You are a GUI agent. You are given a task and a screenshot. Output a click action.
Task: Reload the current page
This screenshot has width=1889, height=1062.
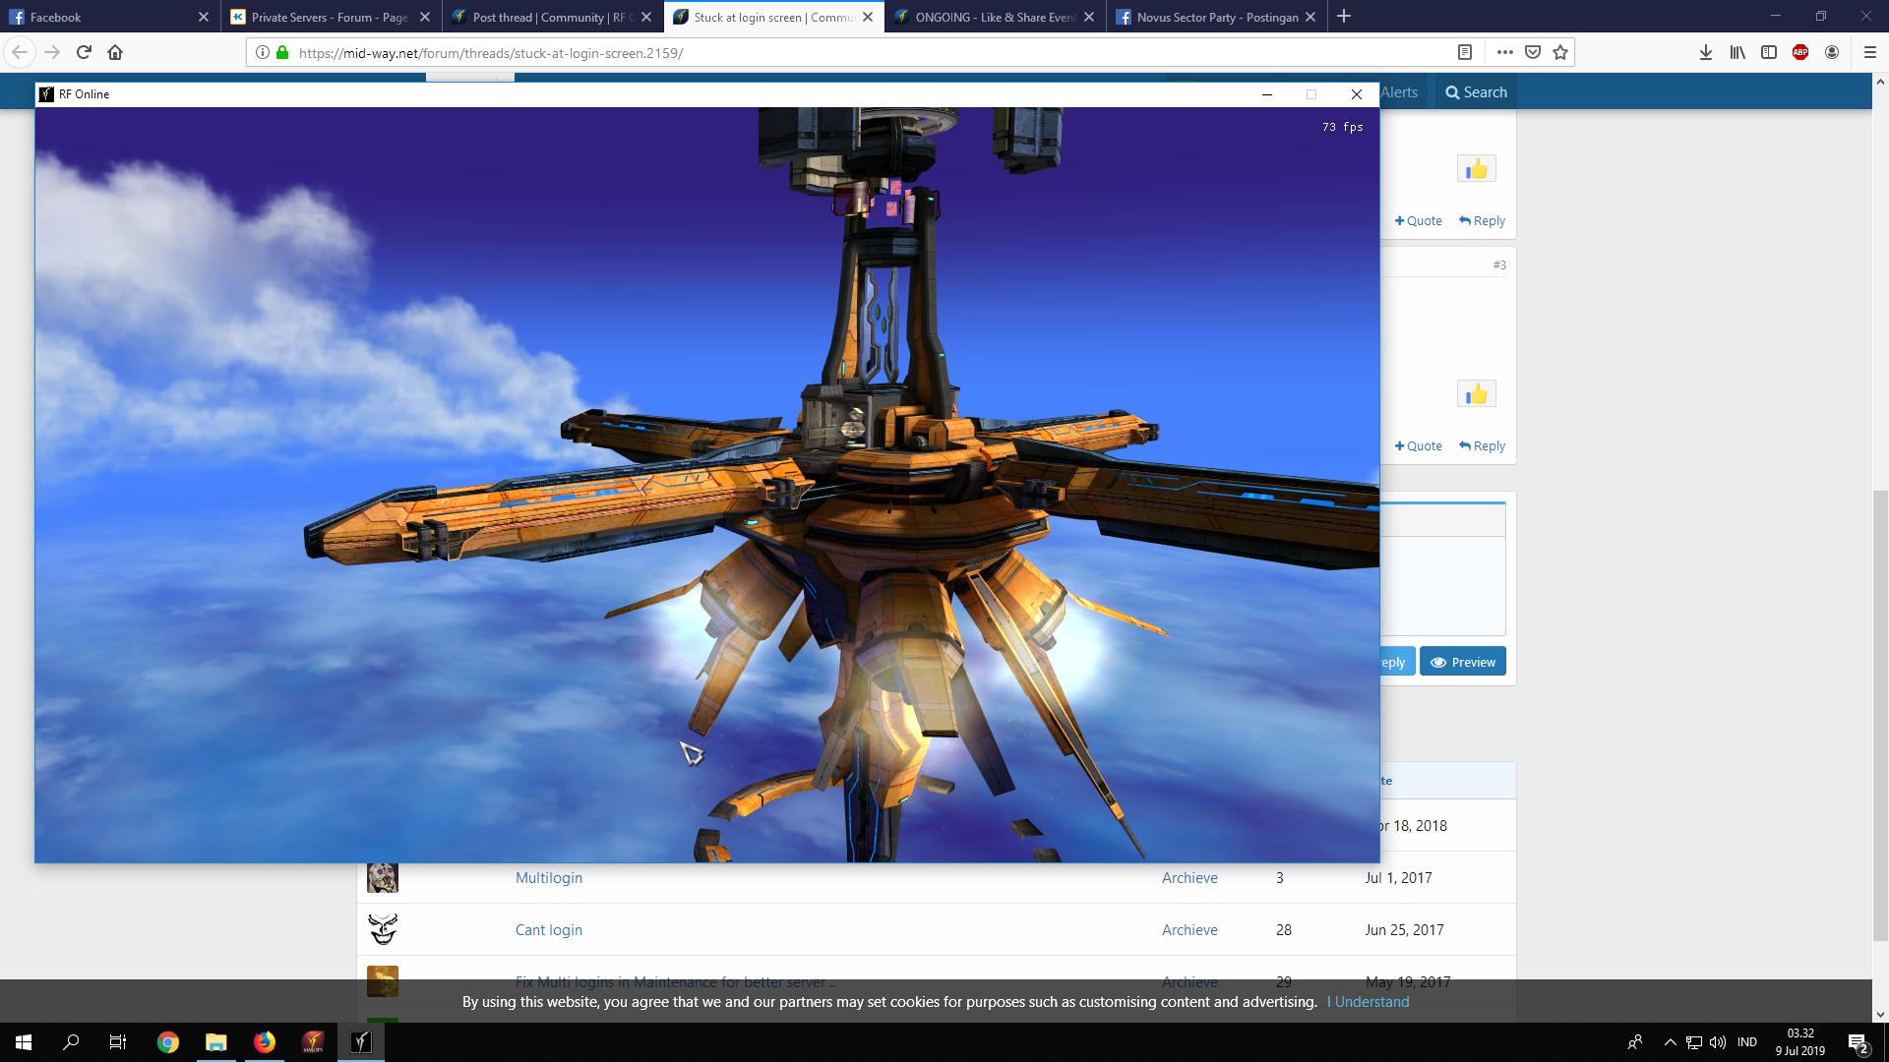point(84,52)
